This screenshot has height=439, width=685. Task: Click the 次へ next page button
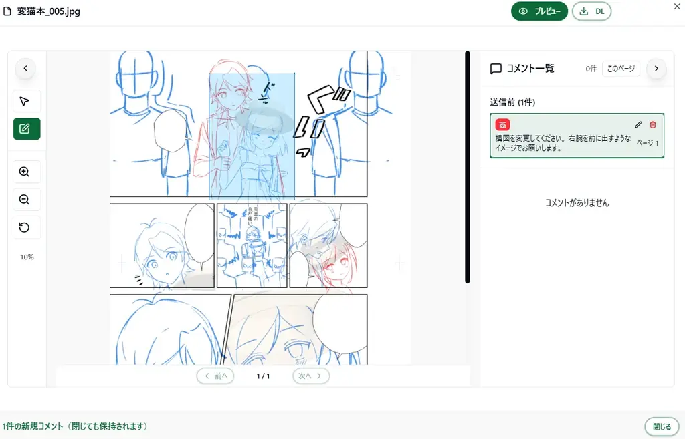(310, 376)
